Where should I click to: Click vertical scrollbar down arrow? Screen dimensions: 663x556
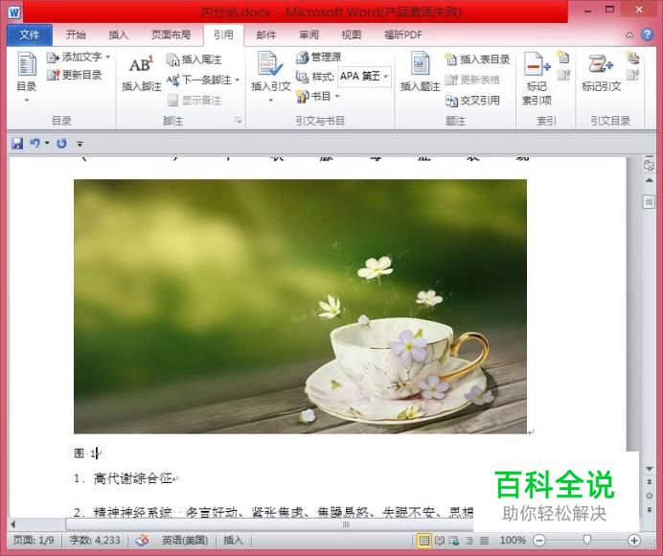[x=649, y=469]
